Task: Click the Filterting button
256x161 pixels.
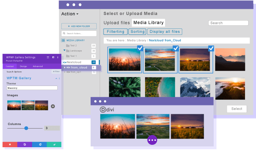Action: pos(115,32)
